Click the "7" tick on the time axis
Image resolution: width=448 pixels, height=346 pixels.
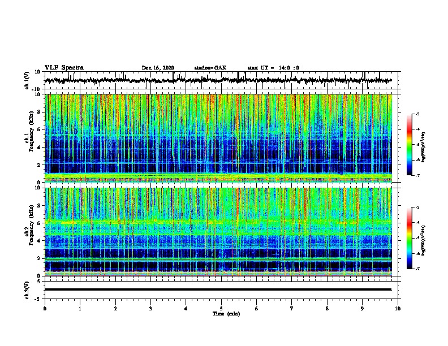click(292, 309)
